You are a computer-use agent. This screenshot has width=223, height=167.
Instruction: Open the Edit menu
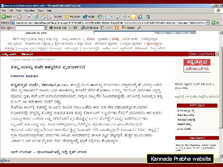pos(11,11)
